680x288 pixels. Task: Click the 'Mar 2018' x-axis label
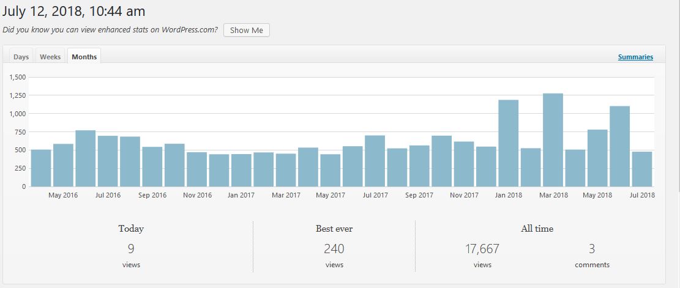pyautogui.click(x=553, y=195)
